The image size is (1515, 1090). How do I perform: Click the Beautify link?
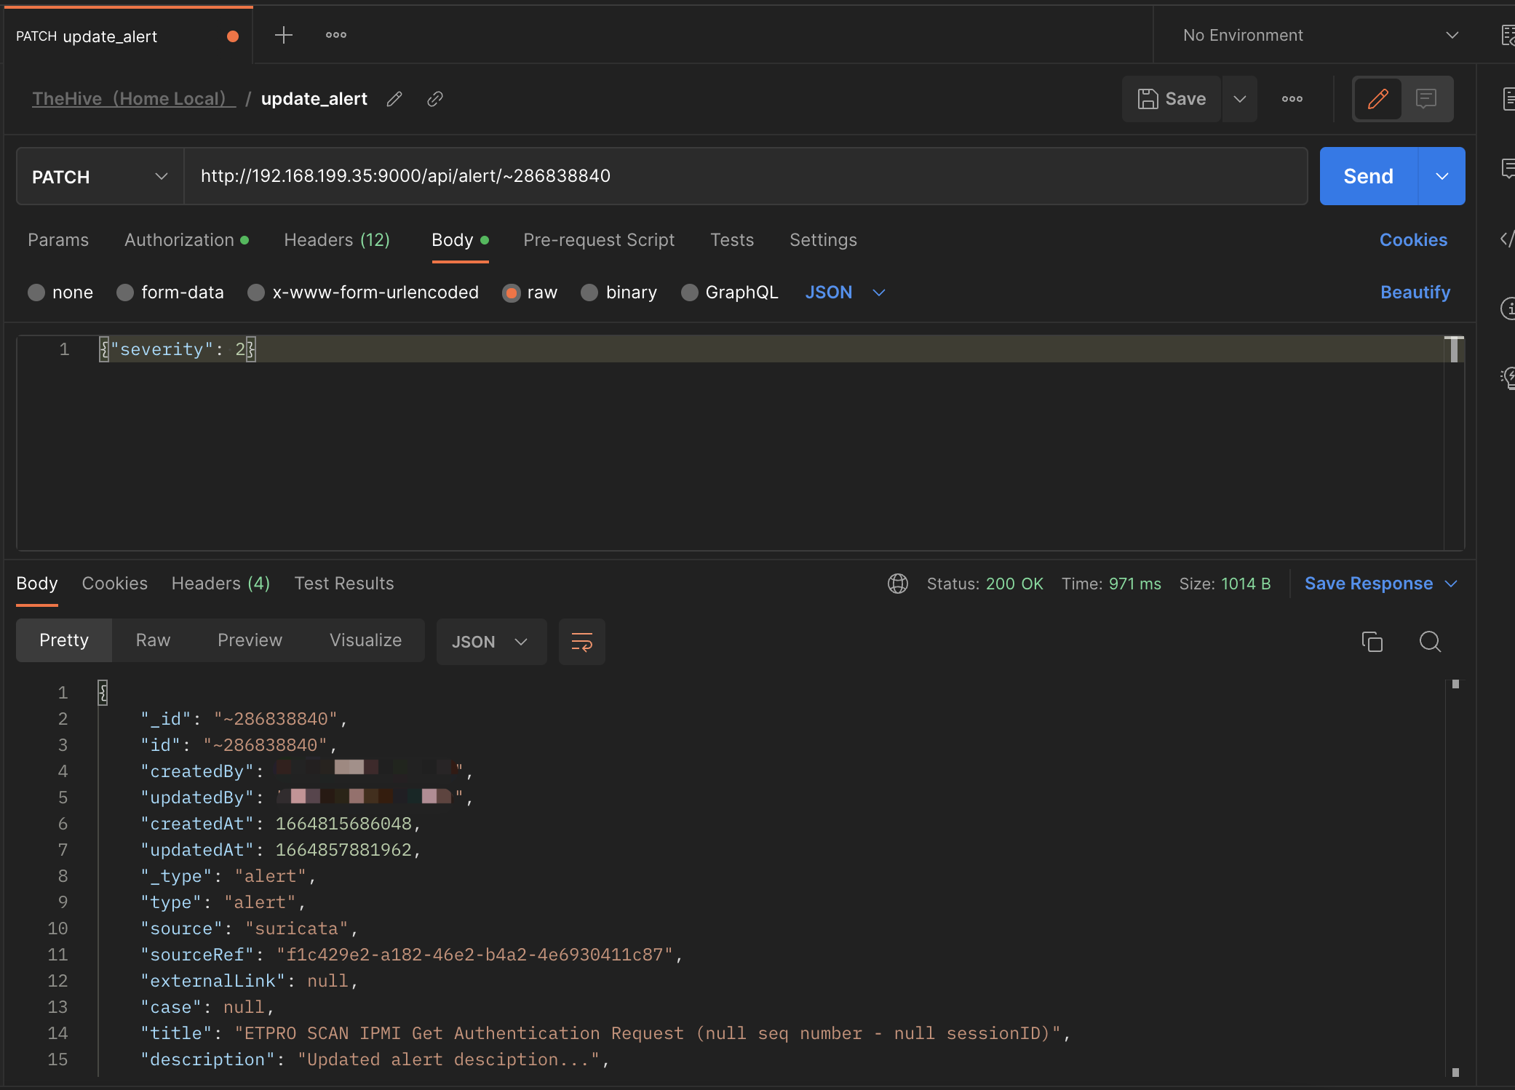coord(1415,293)
